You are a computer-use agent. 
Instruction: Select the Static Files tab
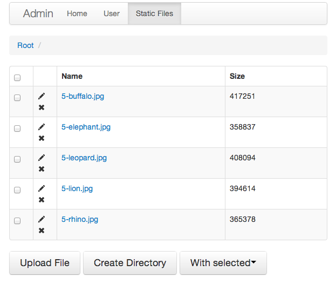[154, 13]
